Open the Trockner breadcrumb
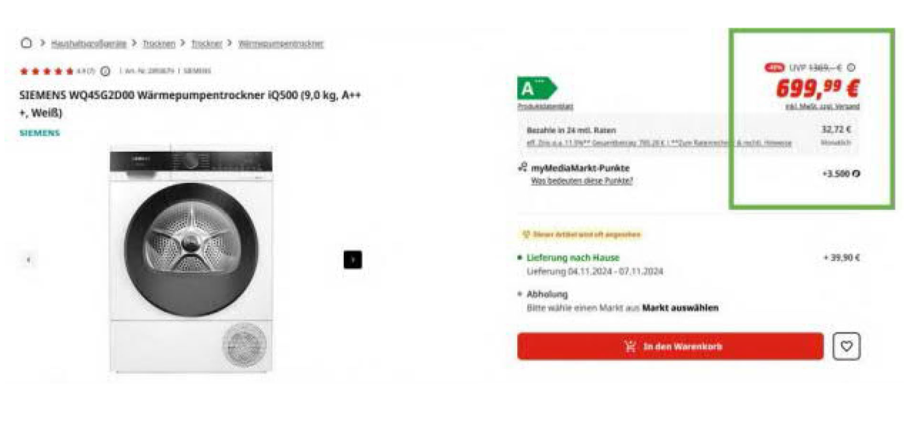The image size is (911, 433). click(x=207, y=44)
